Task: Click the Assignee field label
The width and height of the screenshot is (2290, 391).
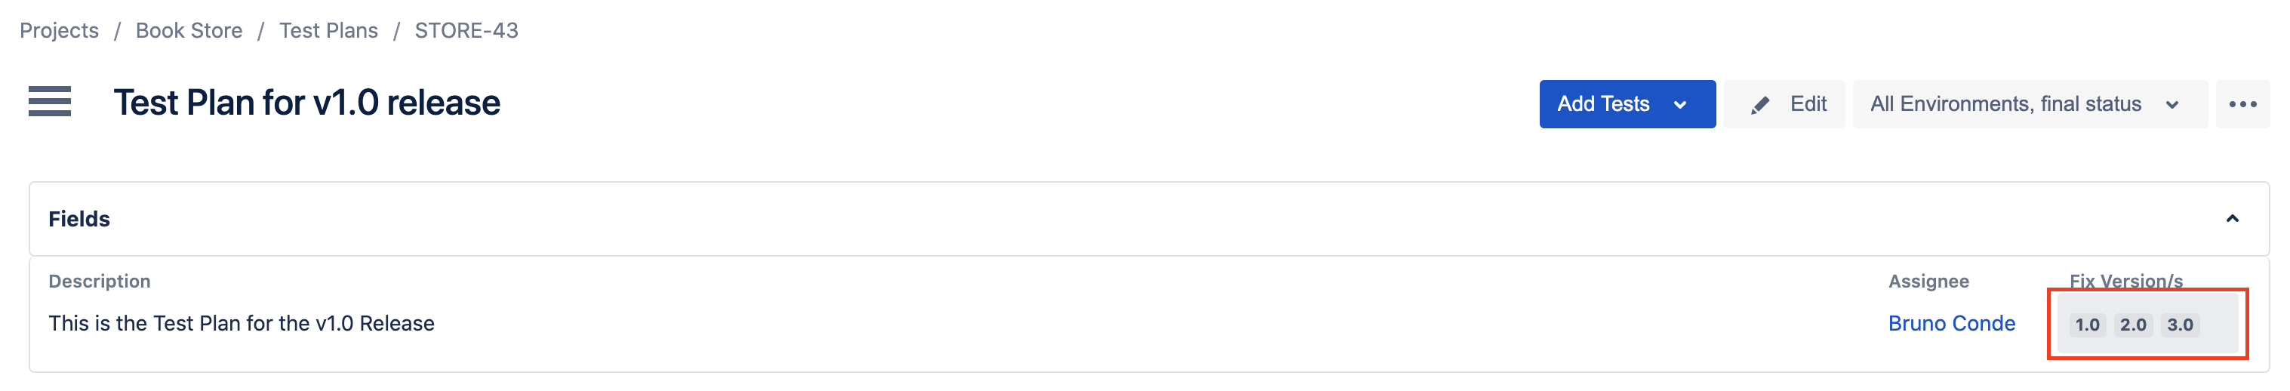Action: click(1928, 282)
